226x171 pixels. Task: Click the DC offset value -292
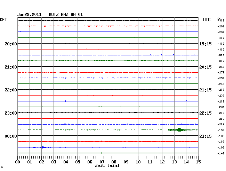tap(221, 32)
